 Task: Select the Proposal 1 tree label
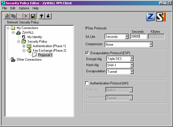click(x=45, y=55)
